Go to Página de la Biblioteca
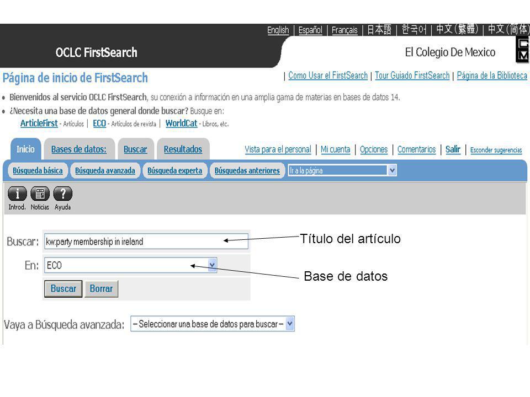Viewport: 530px width, 397px height. 492,76
